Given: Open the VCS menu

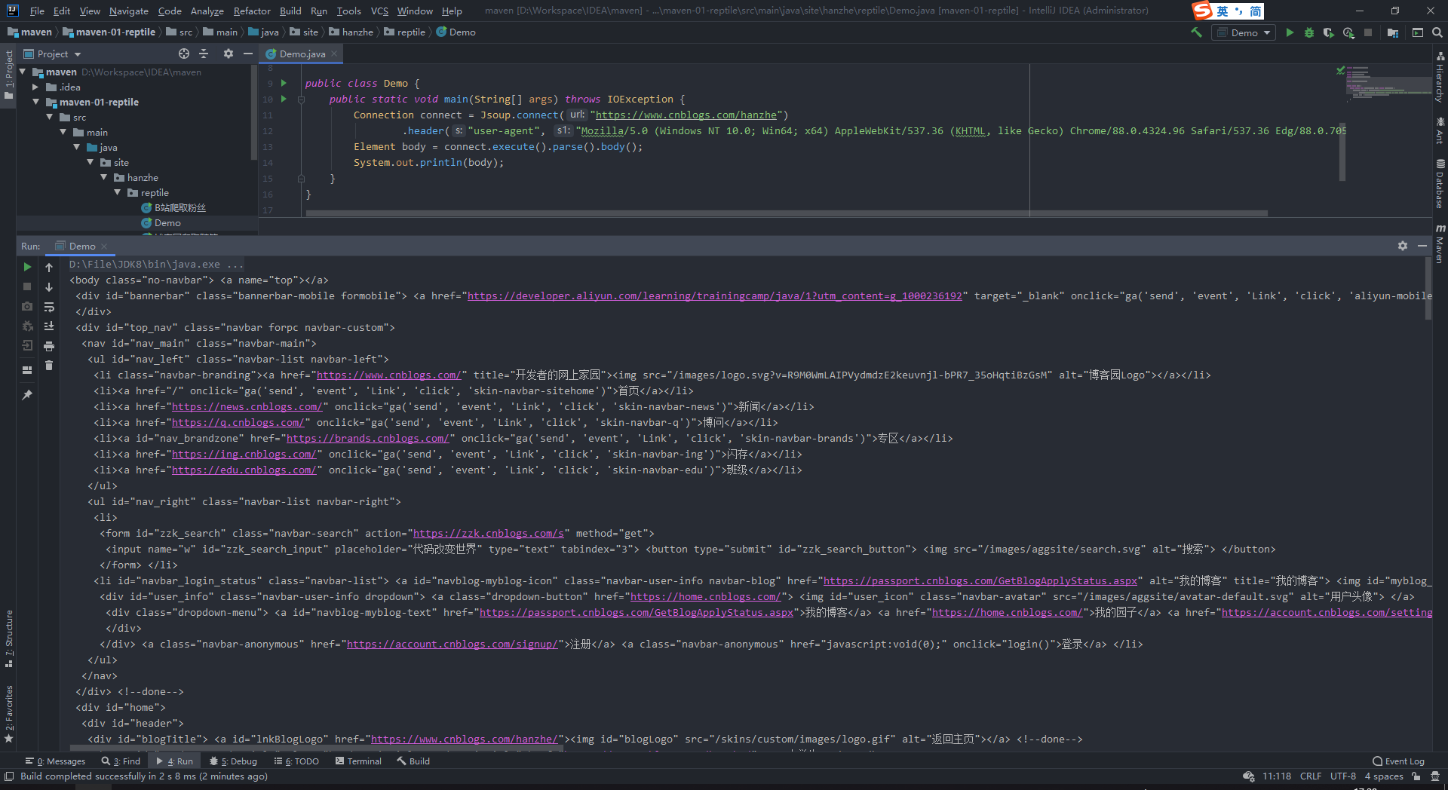Looking at the screenshot, I should pos(379,11).
